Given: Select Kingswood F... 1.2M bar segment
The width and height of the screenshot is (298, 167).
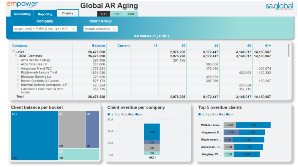Looking at the screenshot, I should click(252, 132).
